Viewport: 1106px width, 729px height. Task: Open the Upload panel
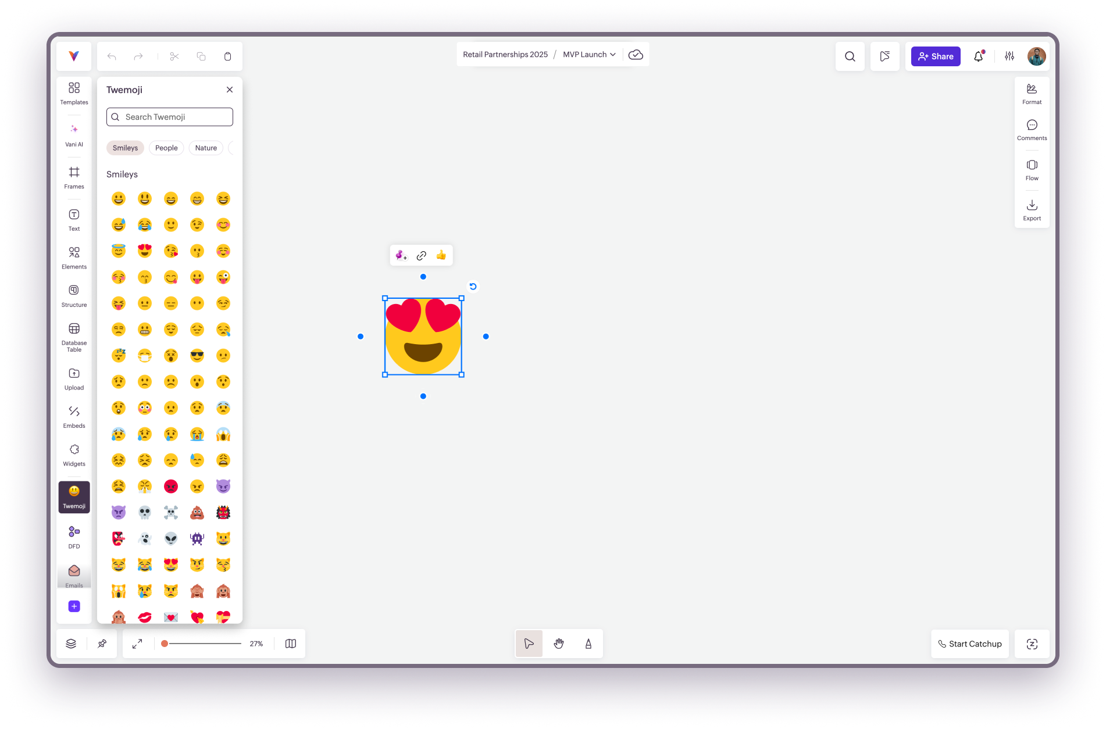(74, 379)
